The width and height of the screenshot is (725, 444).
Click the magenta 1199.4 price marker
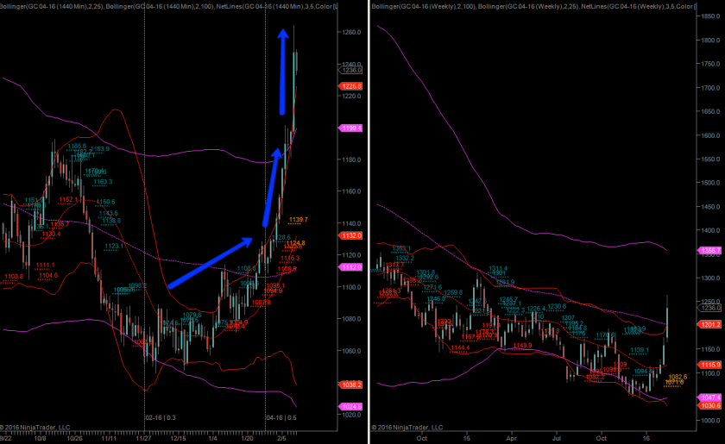[351, 128]
